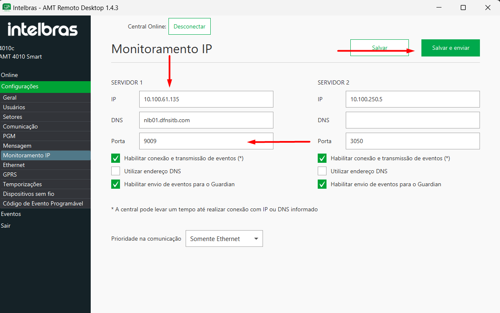Viewport: 500px width, 313px height.
Task: Click the Salvar button
Action: tap(380, 48)
